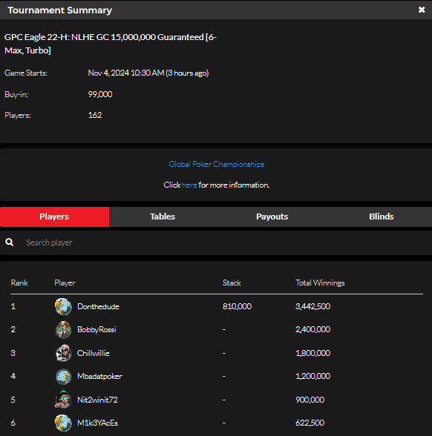Viewport: 432px width, 436px height.
Task: Select player name BobbyRossi
Action: (x=96, y=329)
